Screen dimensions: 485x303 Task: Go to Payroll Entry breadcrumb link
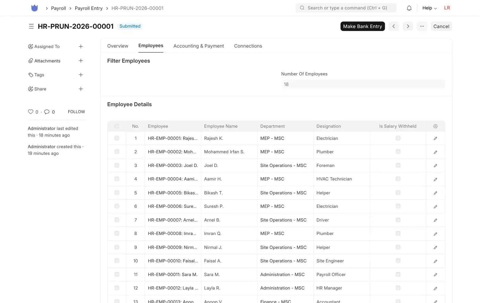click(x=89, y=8)
